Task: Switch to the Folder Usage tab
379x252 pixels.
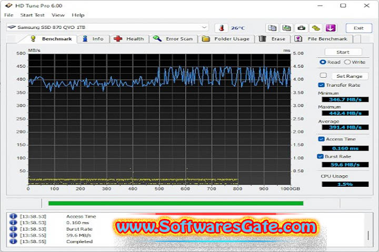Action: pyautogui.click(x=226, y=39)
